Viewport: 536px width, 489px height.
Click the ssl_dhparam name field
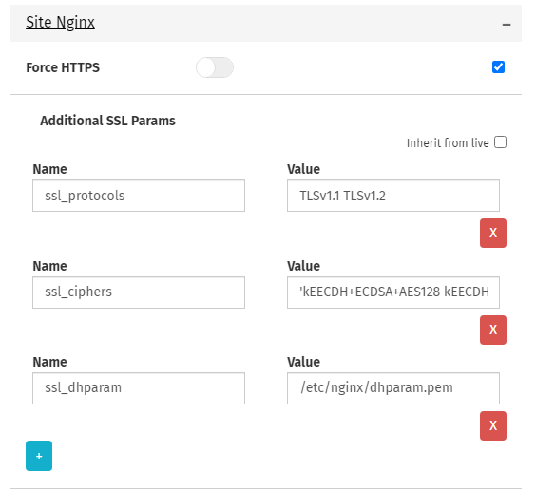(139, 388)
